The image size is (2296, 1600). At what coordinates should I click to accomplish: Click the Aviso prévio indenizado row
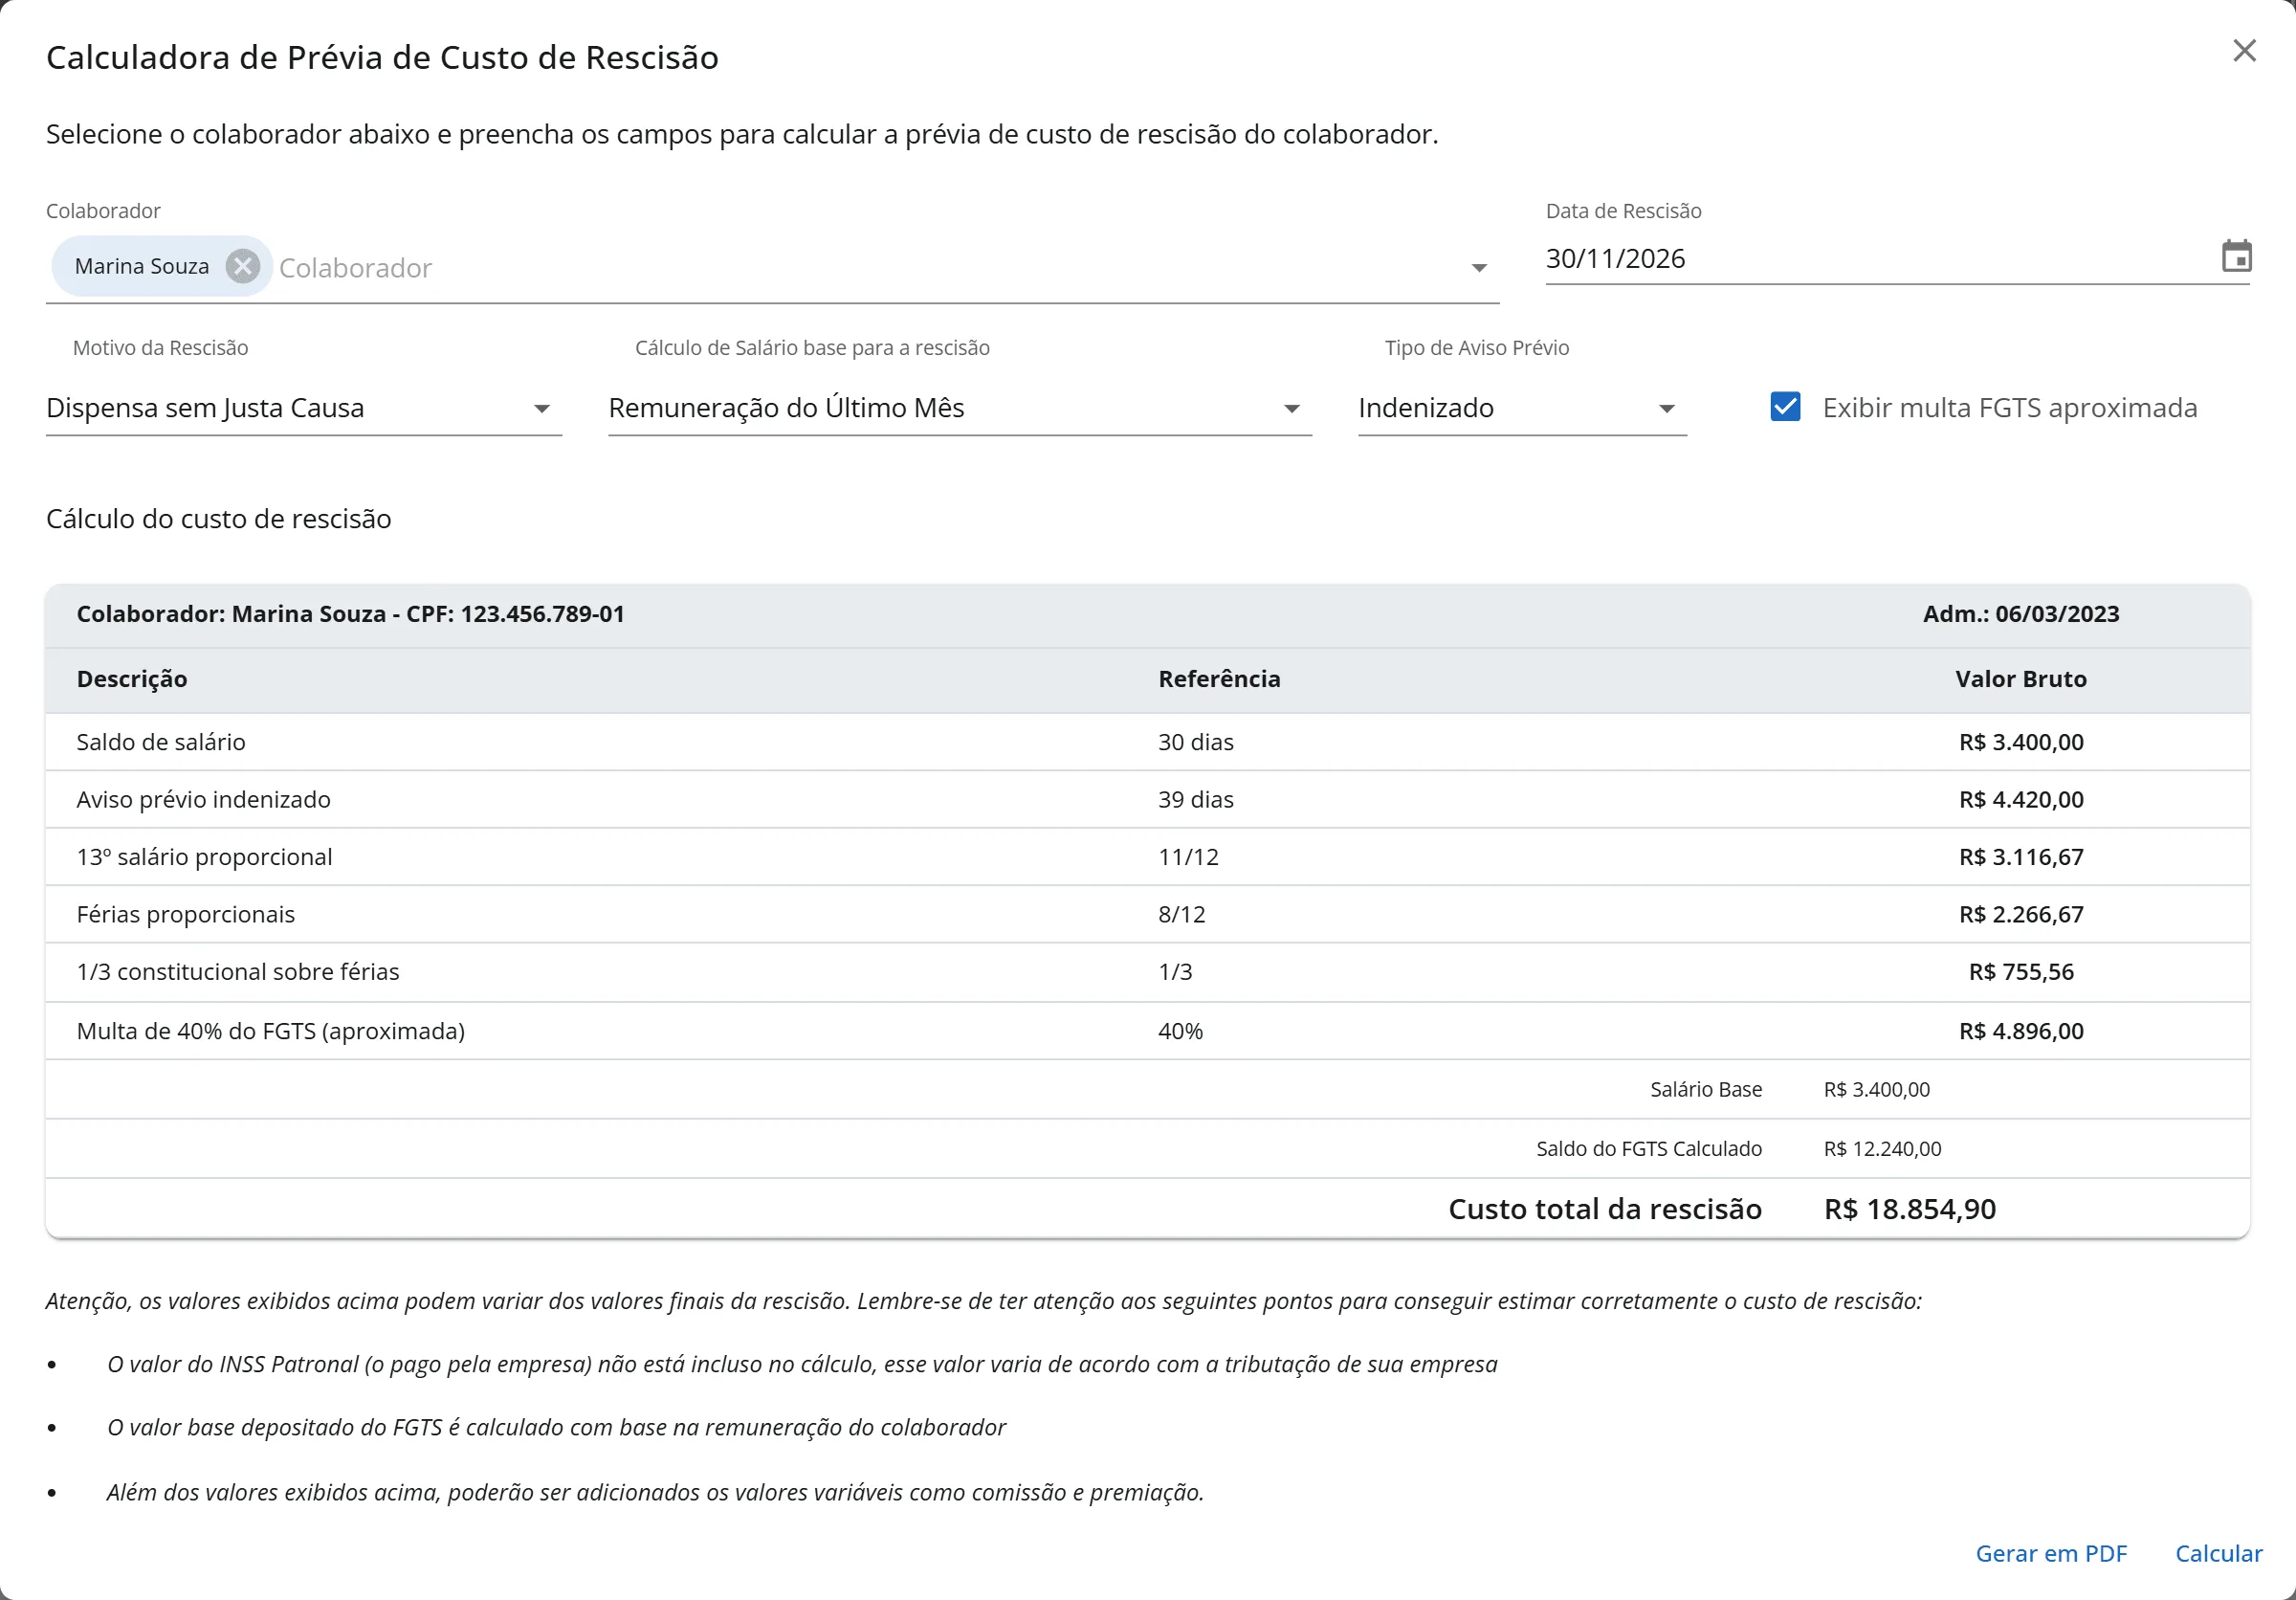tap(1147, 799)
